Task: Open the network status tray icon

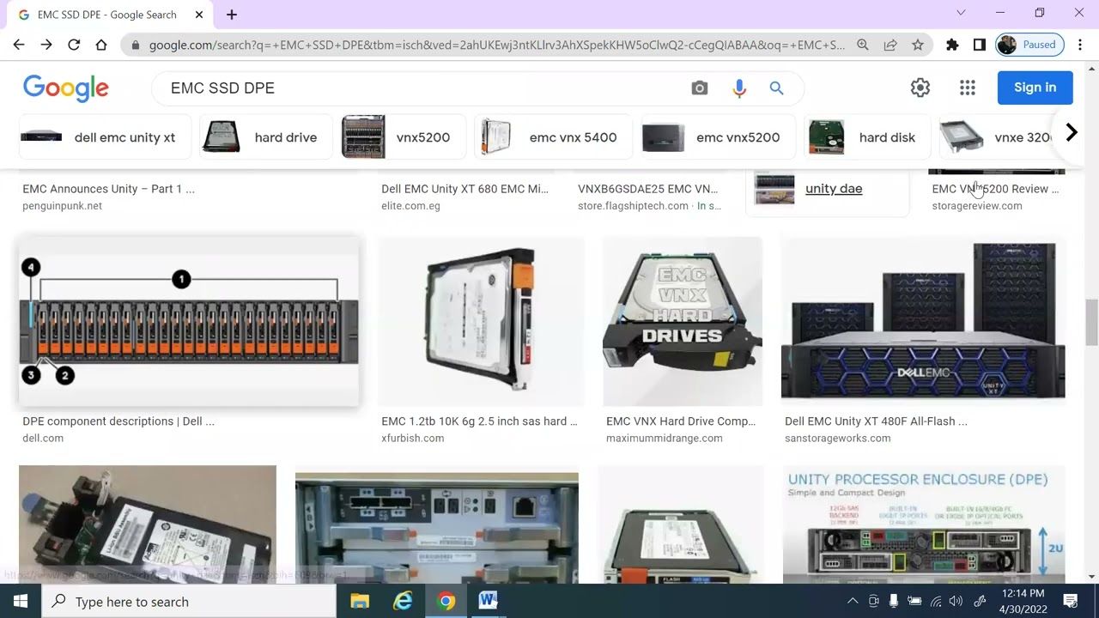Action: click(936, 601)
